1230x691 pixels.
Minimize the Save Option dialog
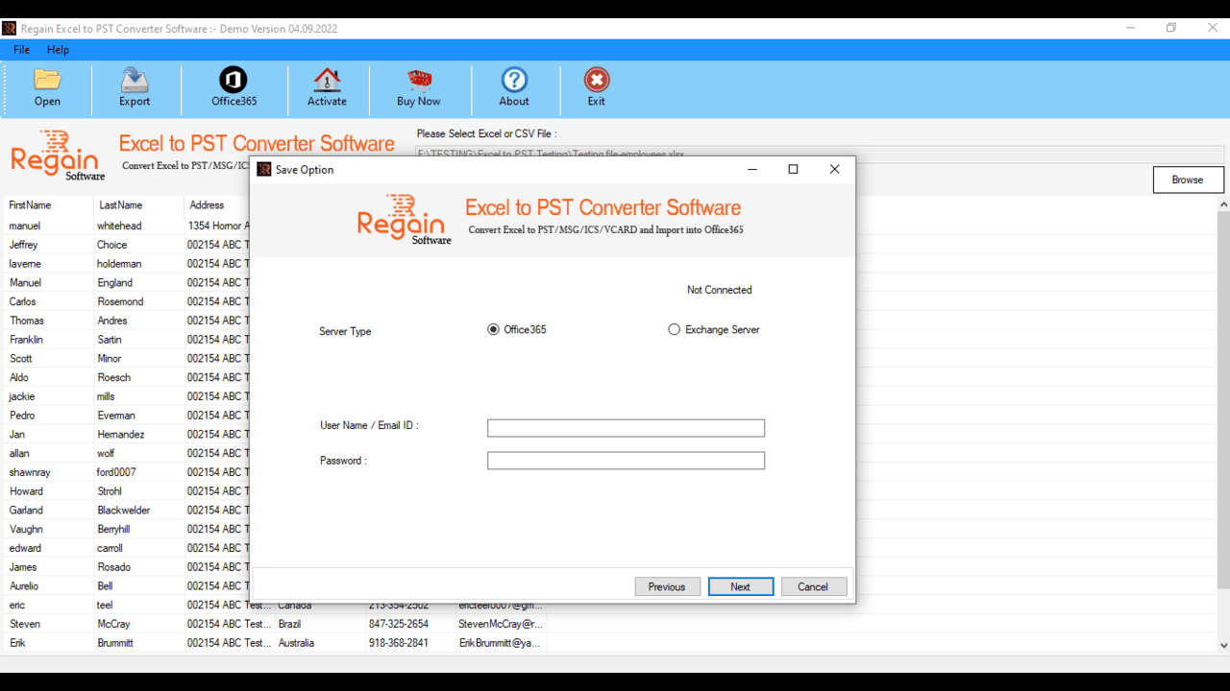(752, 169)
